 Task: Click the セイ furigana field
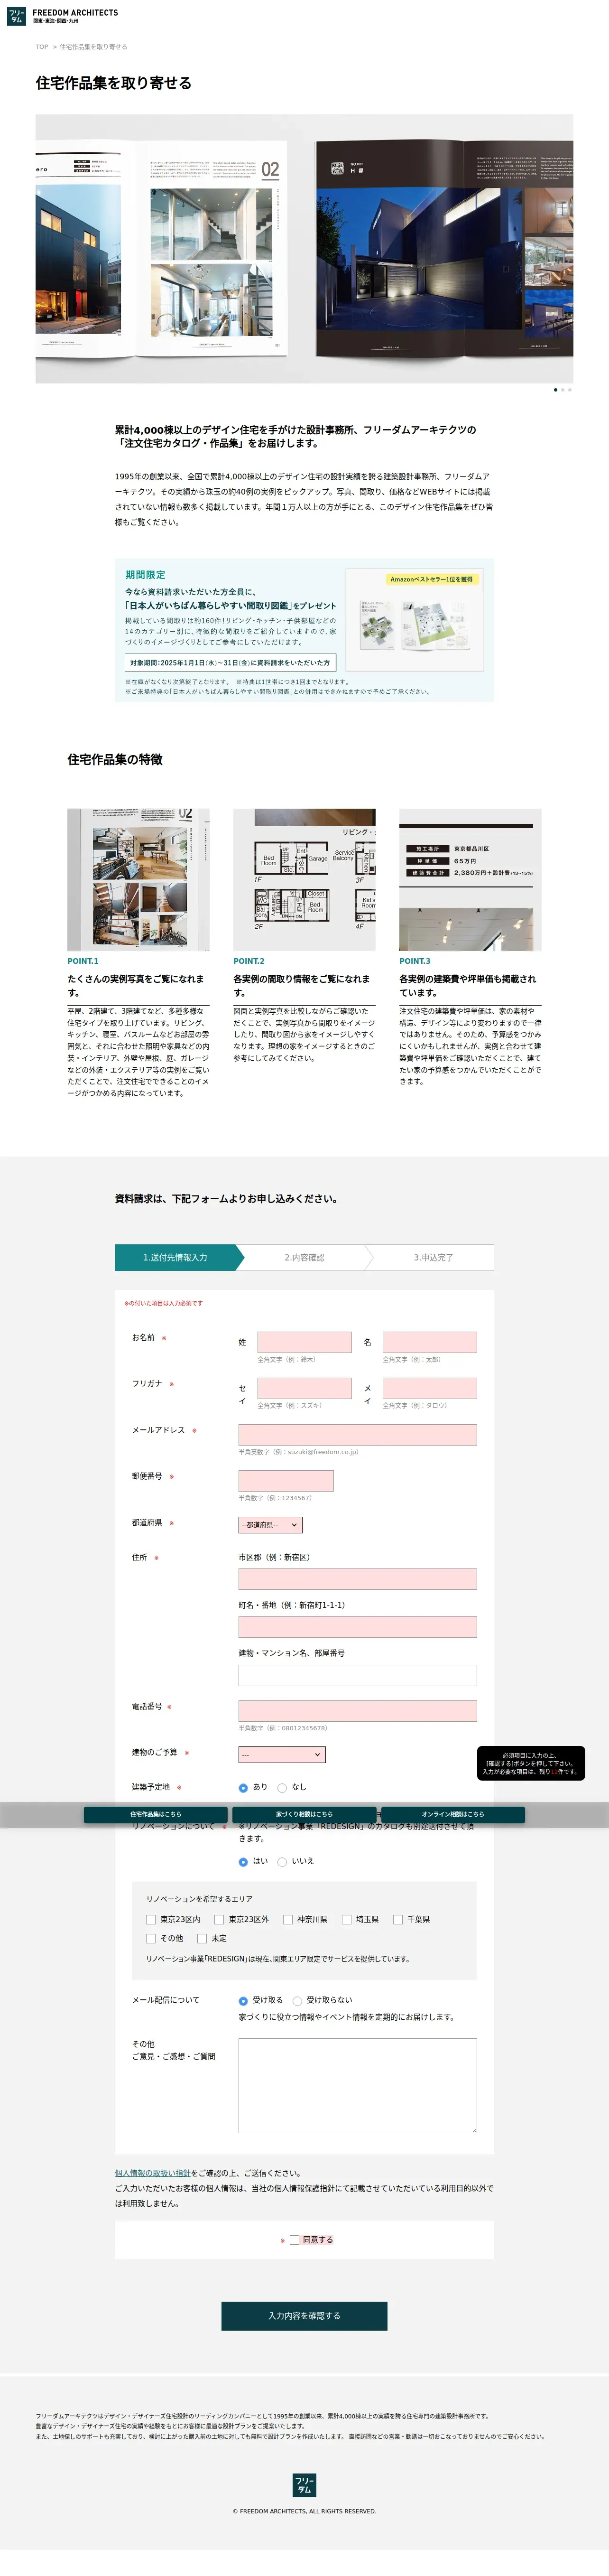pos(305,1388)
